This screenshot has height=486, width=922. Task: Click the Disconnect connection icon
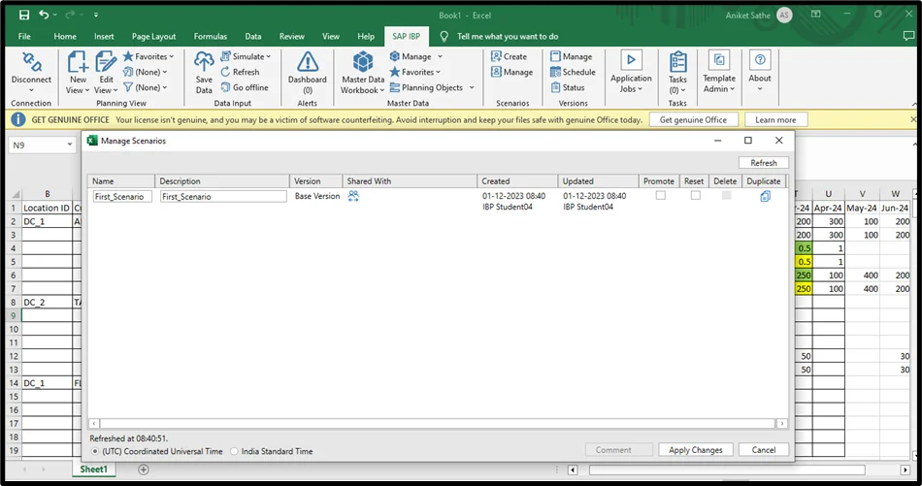pyautogui.click(x=31, y=62)
